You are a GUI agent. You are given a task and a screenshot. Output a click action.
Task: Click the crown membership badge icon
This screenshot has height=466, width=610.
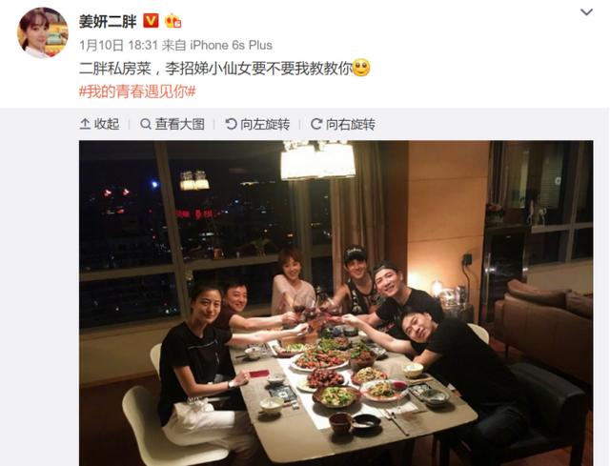tap(173, 21)
